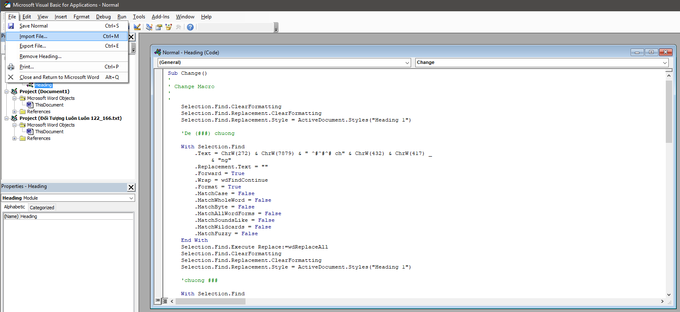
Task: Select the Heading module icon in tree
Action: click(30, 85)
